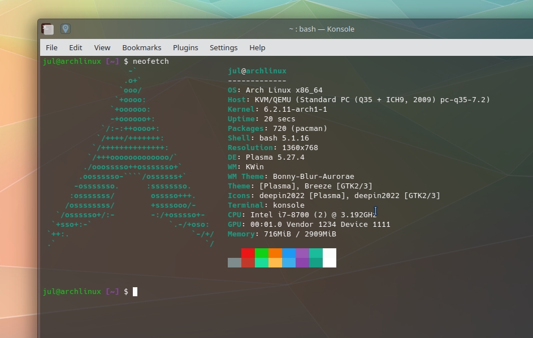Click the bright green swatch in top row
533x338 pixels.
262,253
